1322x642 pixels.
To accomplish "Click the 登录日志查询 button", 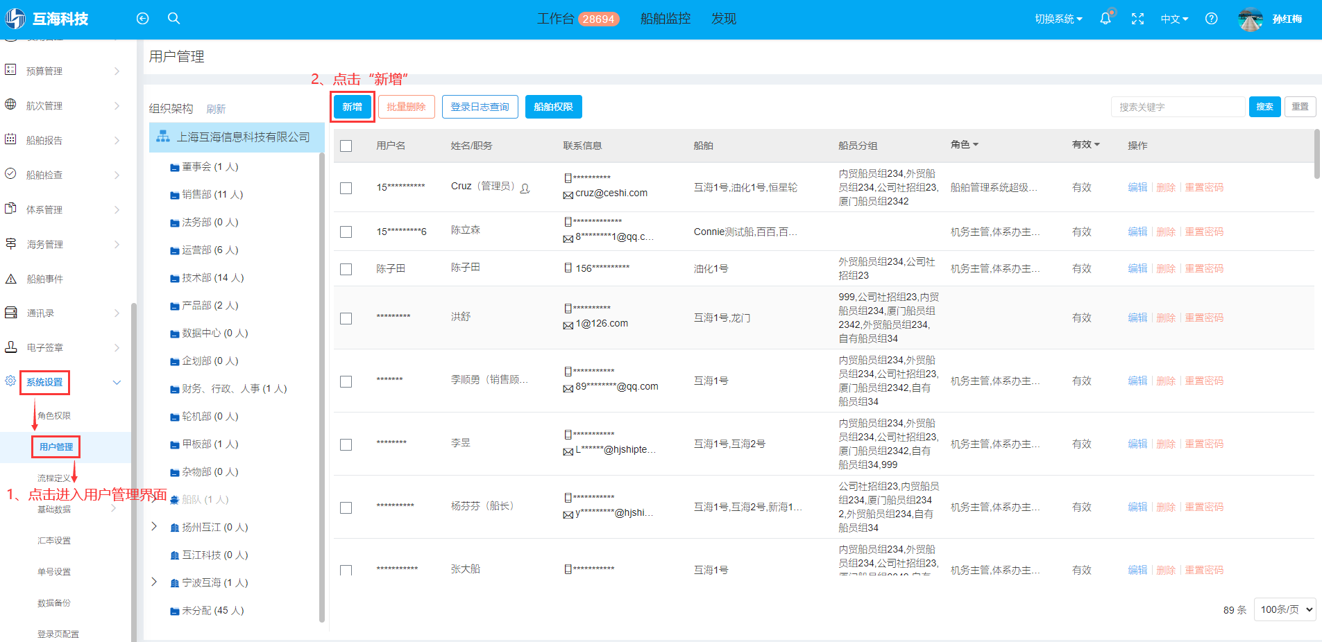I will pos(480,107).
